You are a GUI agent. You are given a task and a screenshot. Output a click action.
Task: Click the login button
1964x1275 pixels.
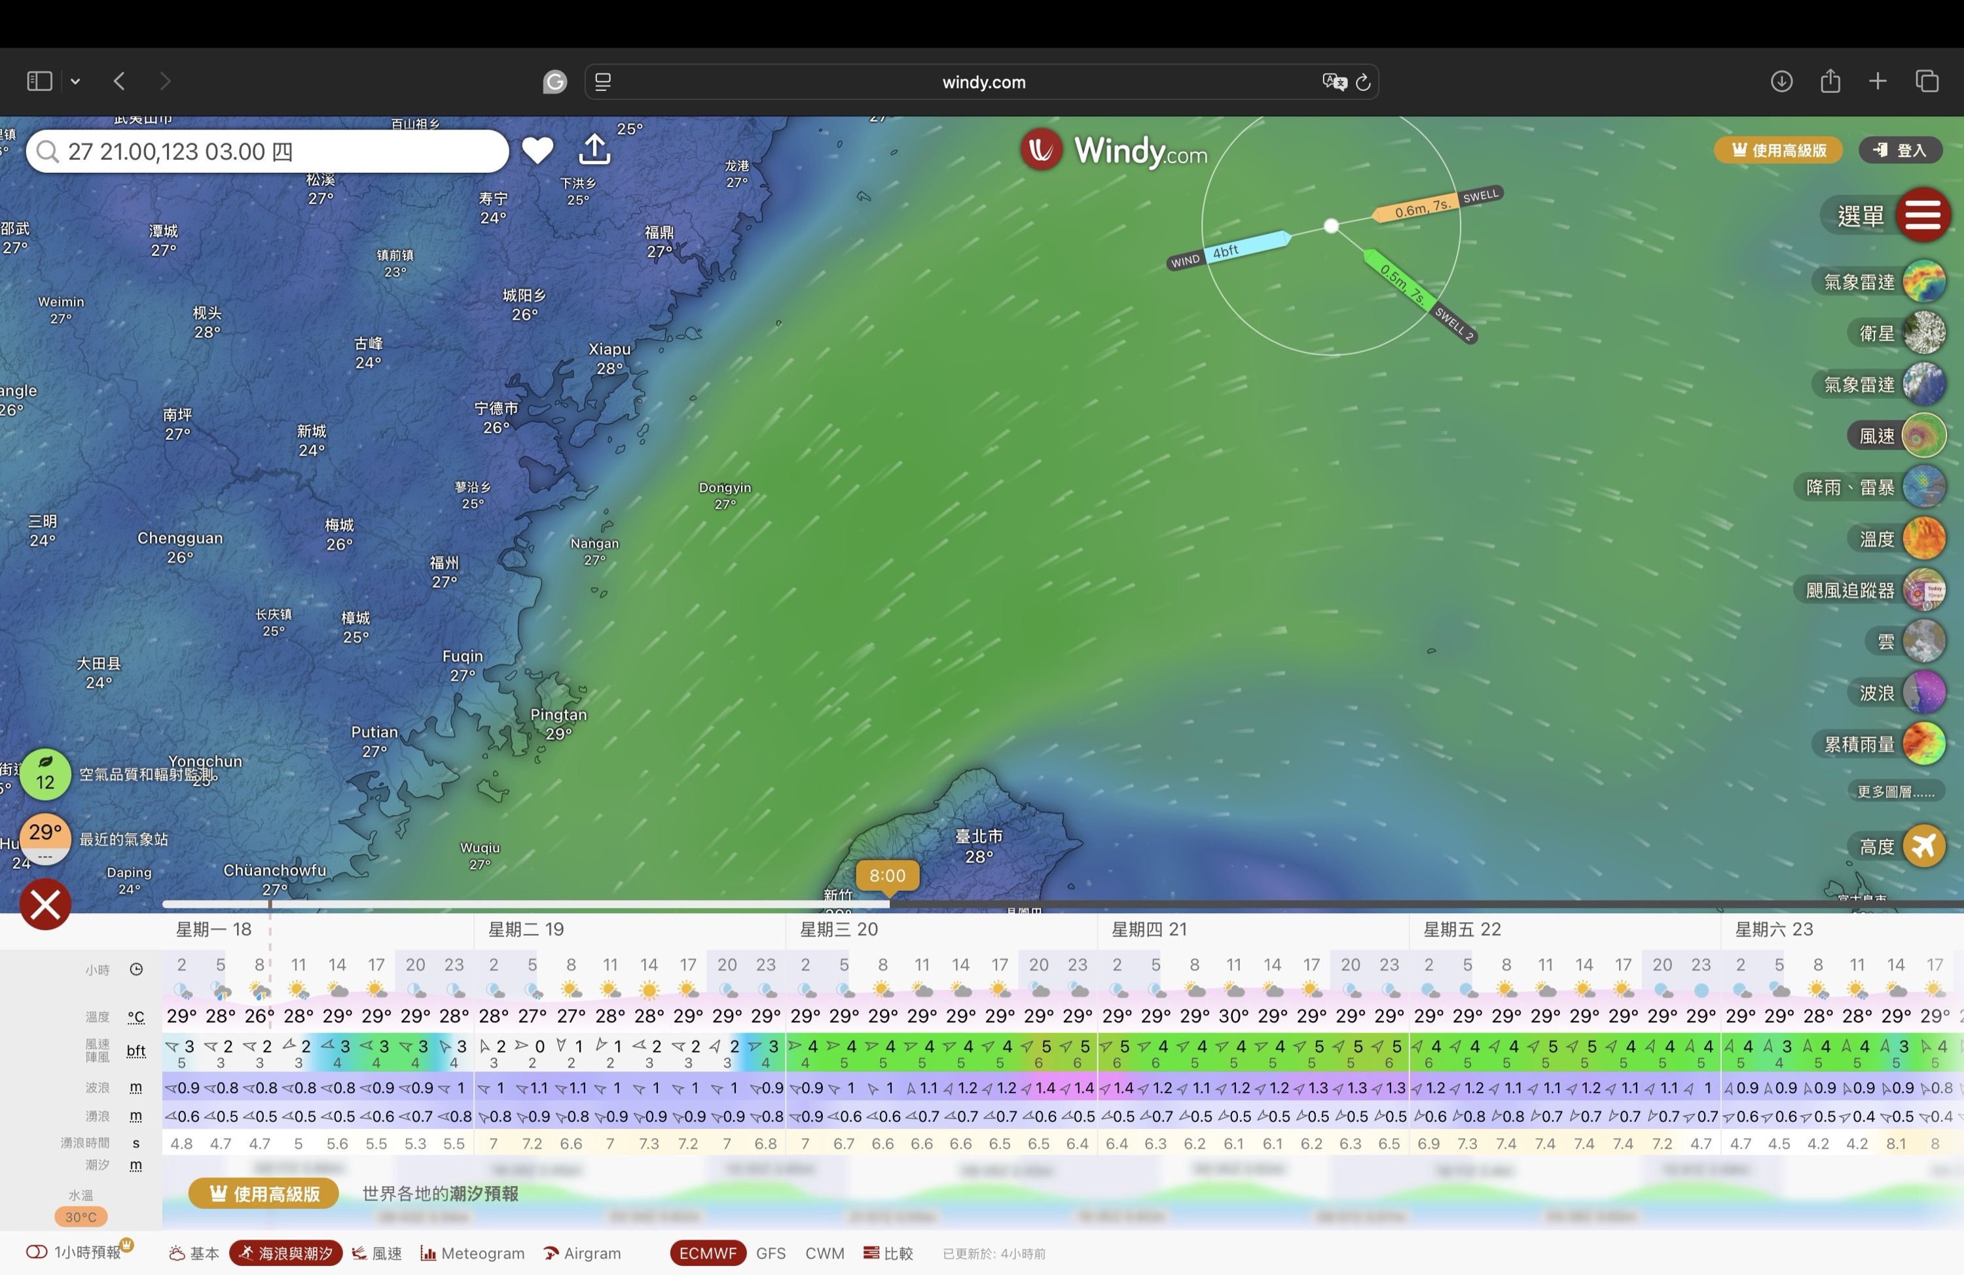click(1900, 150)
